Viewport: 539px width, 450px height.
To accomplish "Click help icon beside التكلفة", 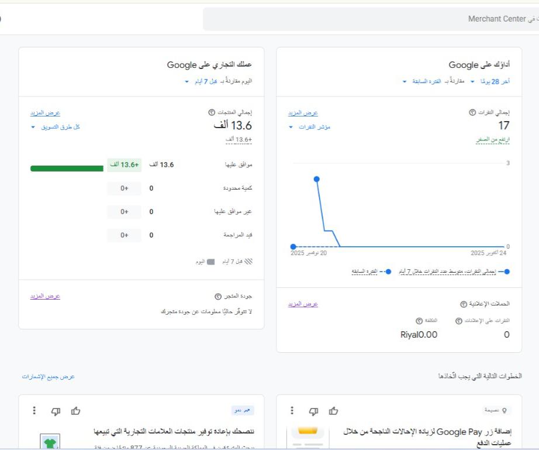I will tap(419, 321).
